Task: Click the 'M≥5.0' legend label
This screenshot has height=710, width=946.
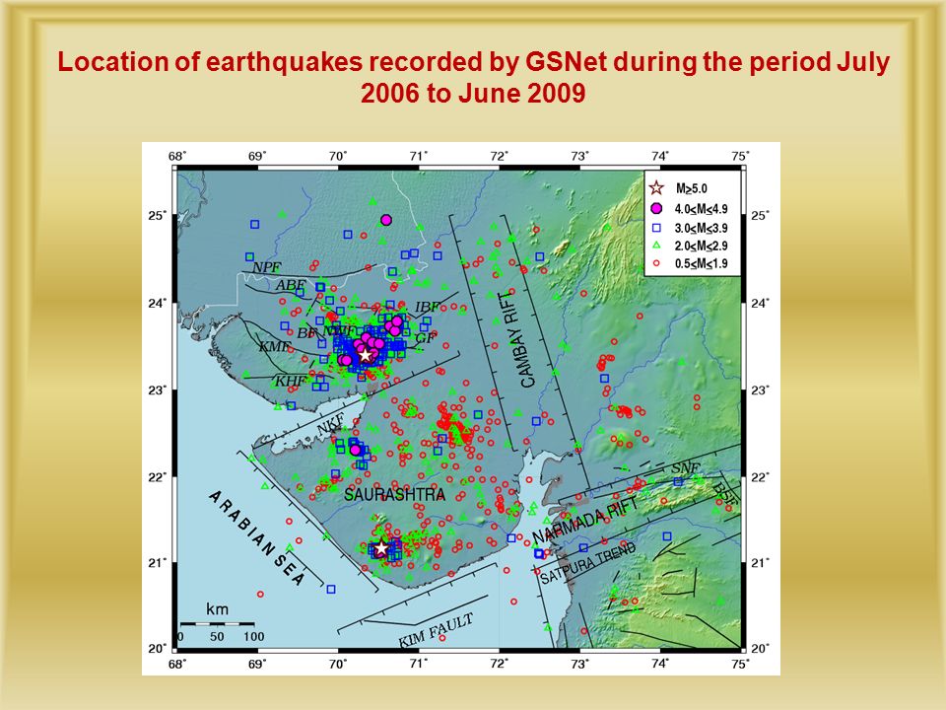Action: point(692,189)
